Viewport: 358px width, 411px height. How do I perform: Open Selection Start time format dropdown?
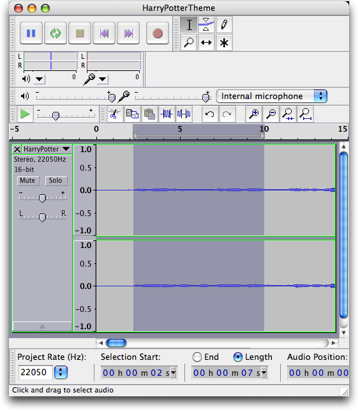point(173,373)
